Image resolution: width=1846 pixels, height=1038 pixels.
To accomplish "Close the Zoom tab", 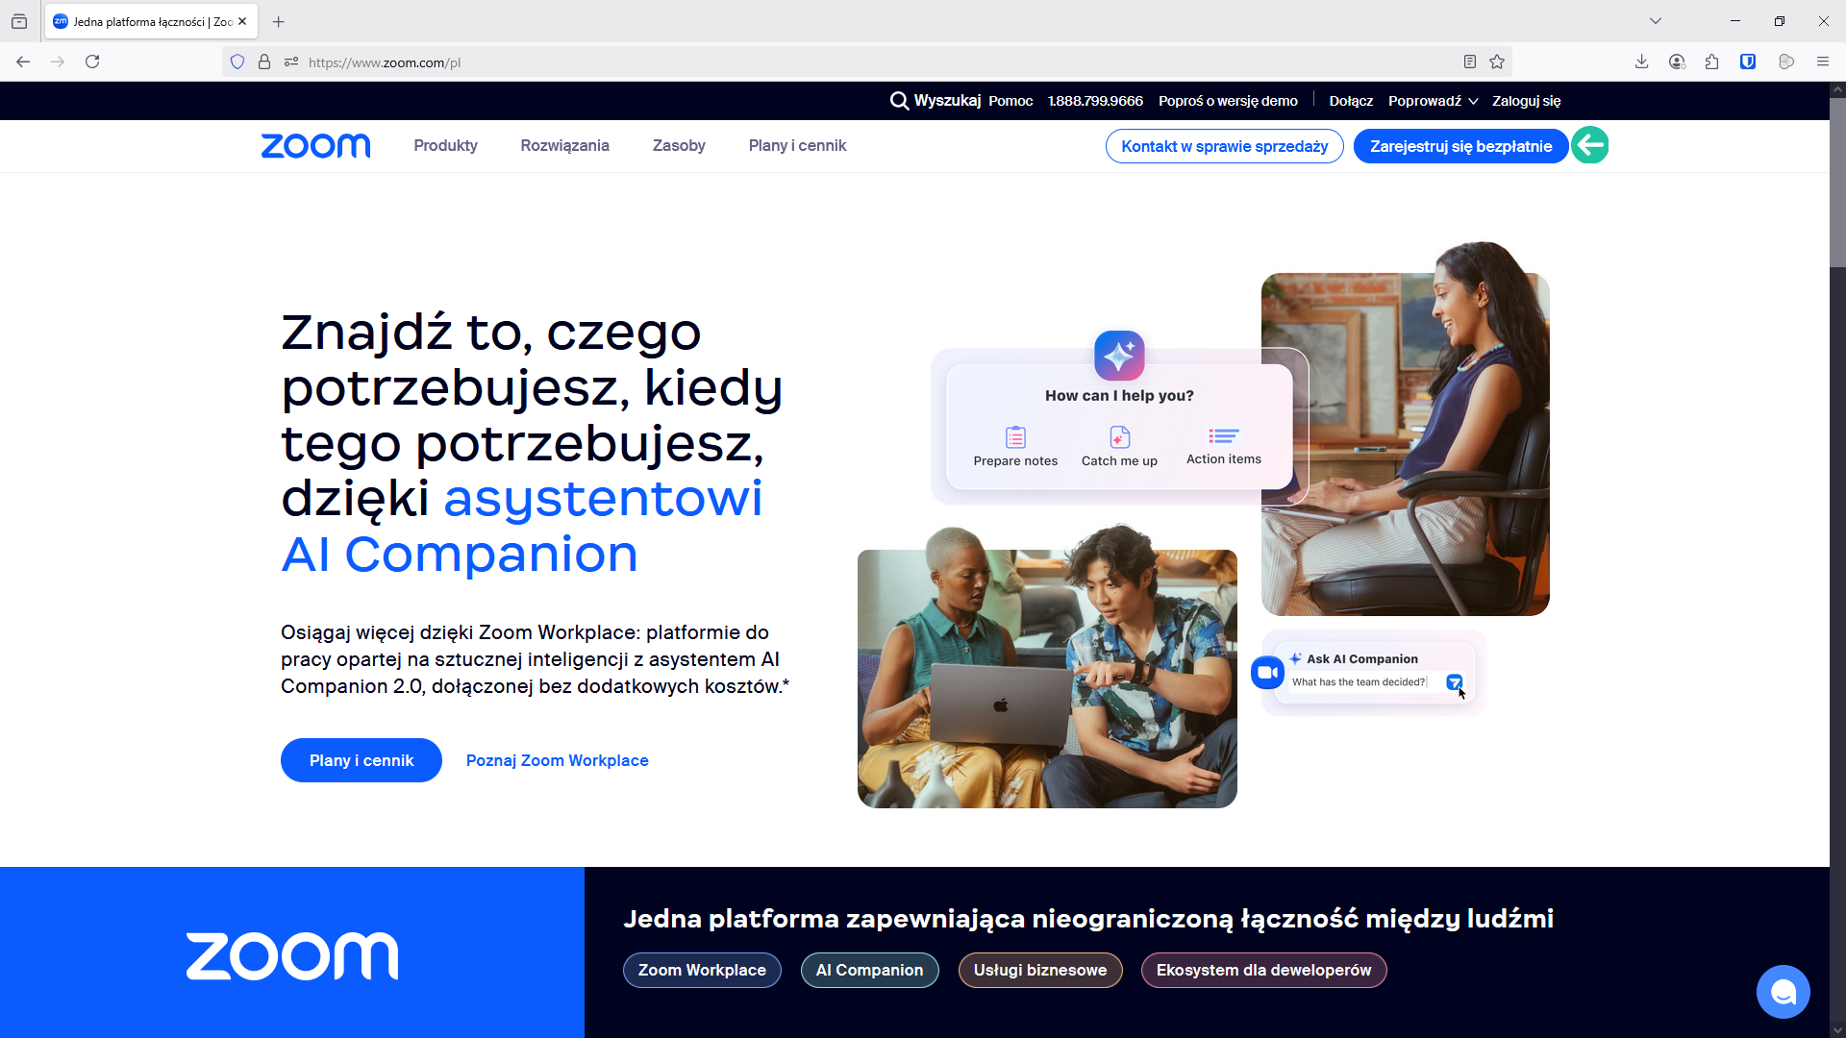I will 242,21.
